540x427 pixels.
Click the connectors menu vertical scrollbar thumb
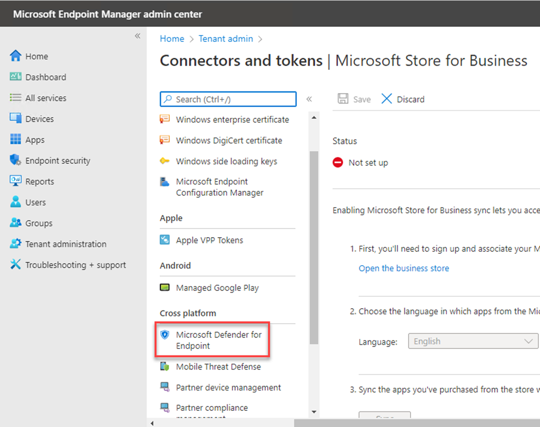(x=314, y=247)
